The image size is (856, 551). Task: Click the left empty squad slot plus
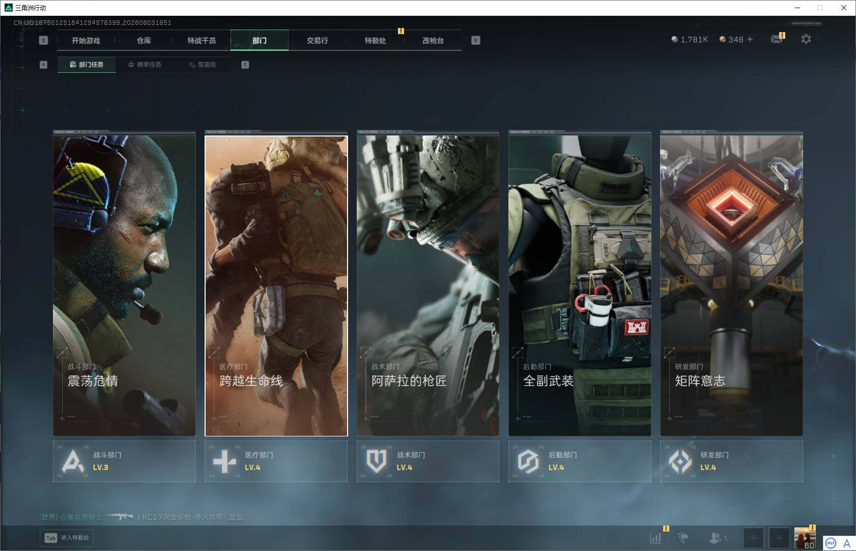click(754, 538)
